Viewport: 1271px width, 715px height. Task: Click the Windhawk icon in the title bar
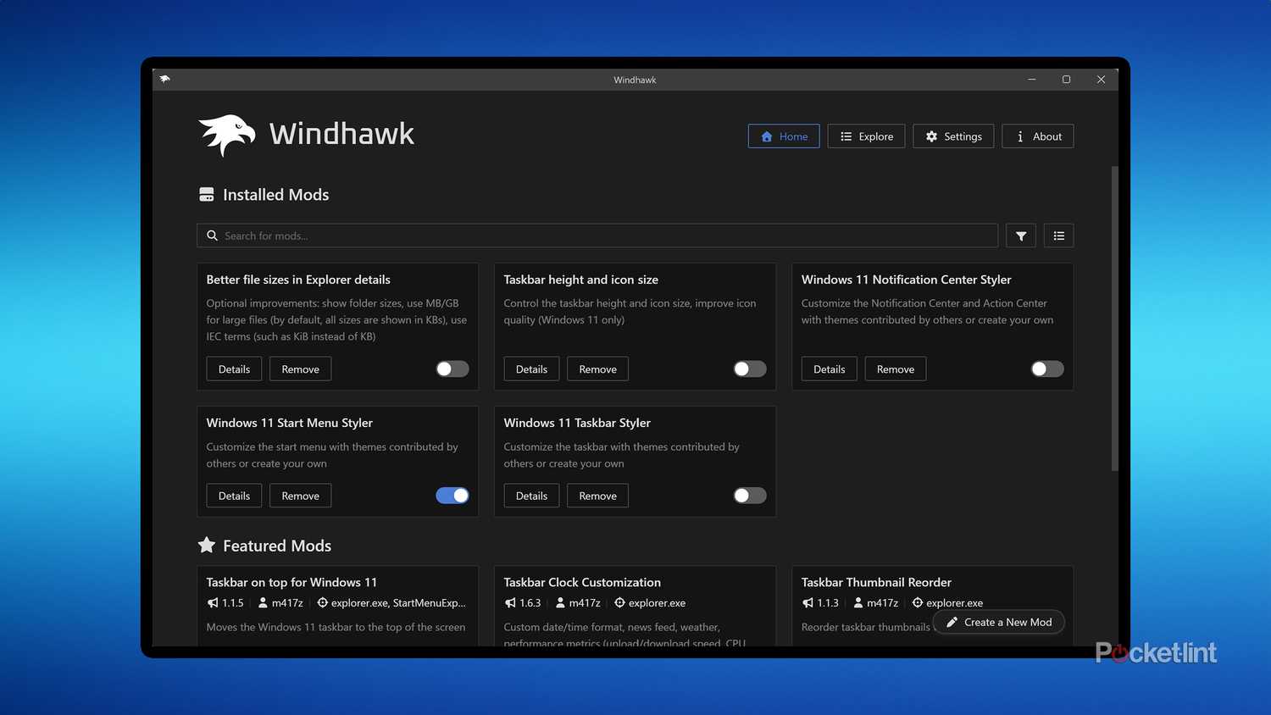[x=164, y=79]
